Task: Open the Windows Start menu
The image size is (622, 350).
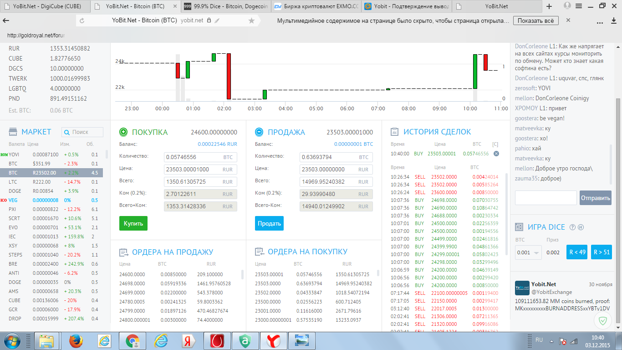Action: pyautogui.click(x=11, y=341)
